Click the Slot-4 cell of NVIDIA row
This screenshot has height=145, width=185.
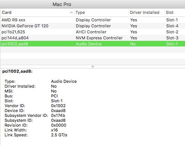pos(172,26)
